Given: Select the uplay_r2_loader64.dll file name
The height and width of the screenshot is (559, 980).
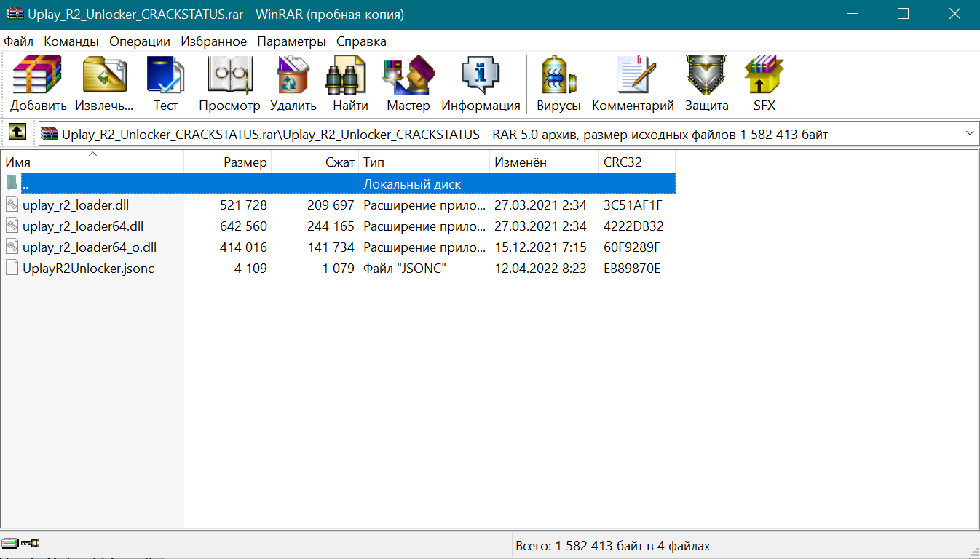Looking at the screenshot, I should [x=83, y=226].
